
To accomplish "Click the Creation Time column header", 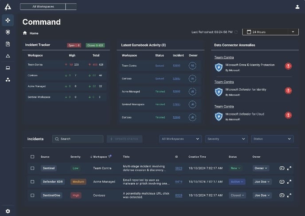I will tap(197, 157).
